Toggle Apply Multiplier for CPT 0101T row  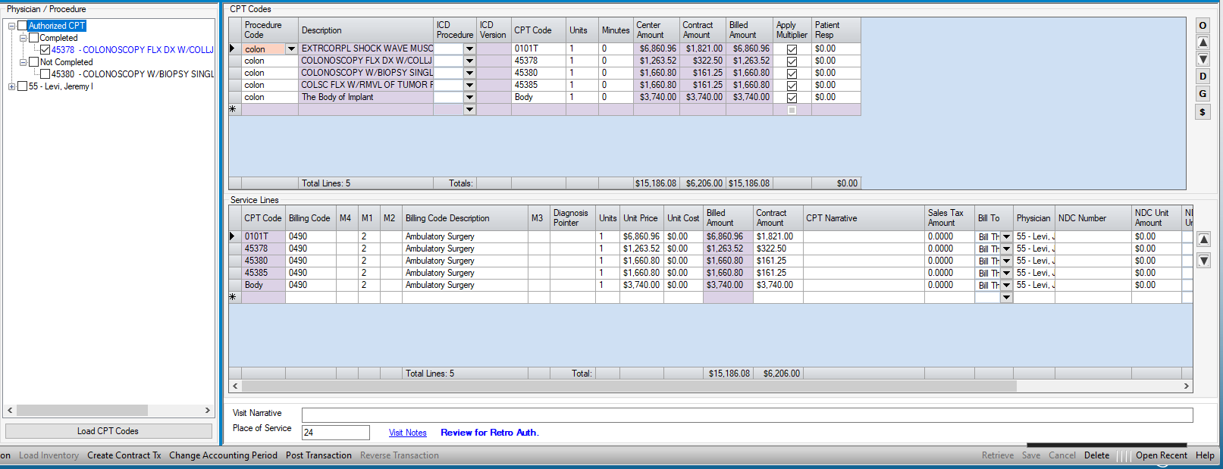pyautogui.click(x=792, y=49)
